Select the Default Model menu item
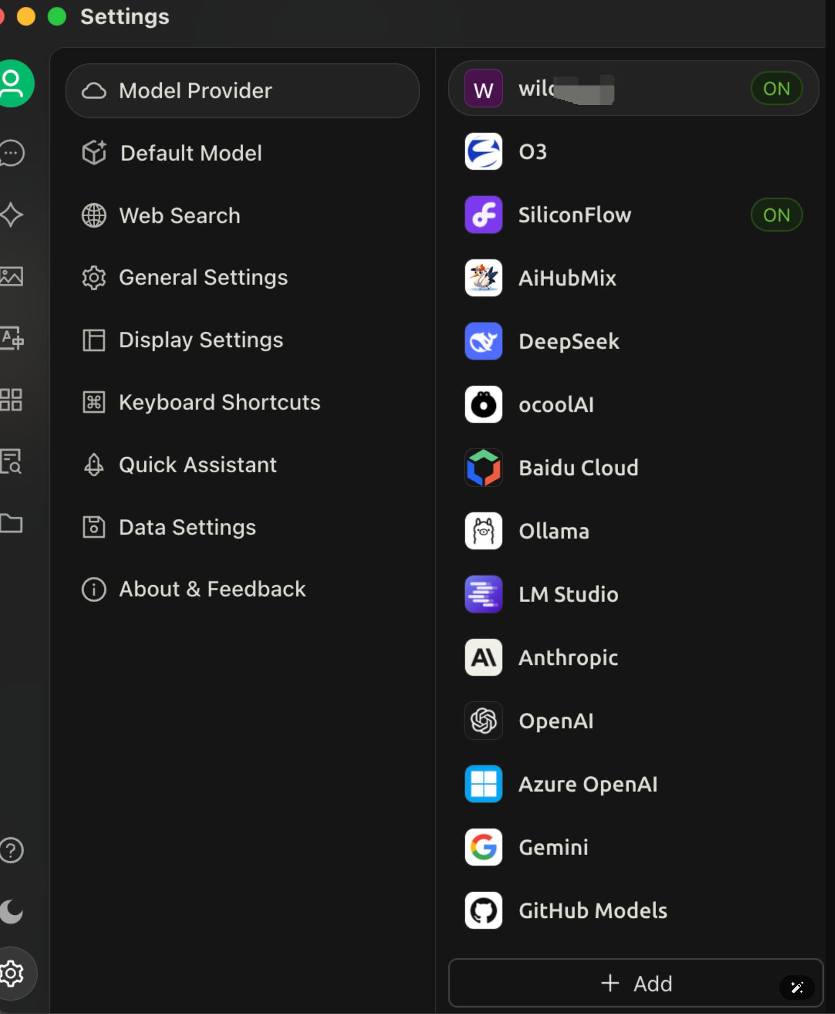Image resolution: width=835 pixels, height=1014 pixels. point(191,153)
